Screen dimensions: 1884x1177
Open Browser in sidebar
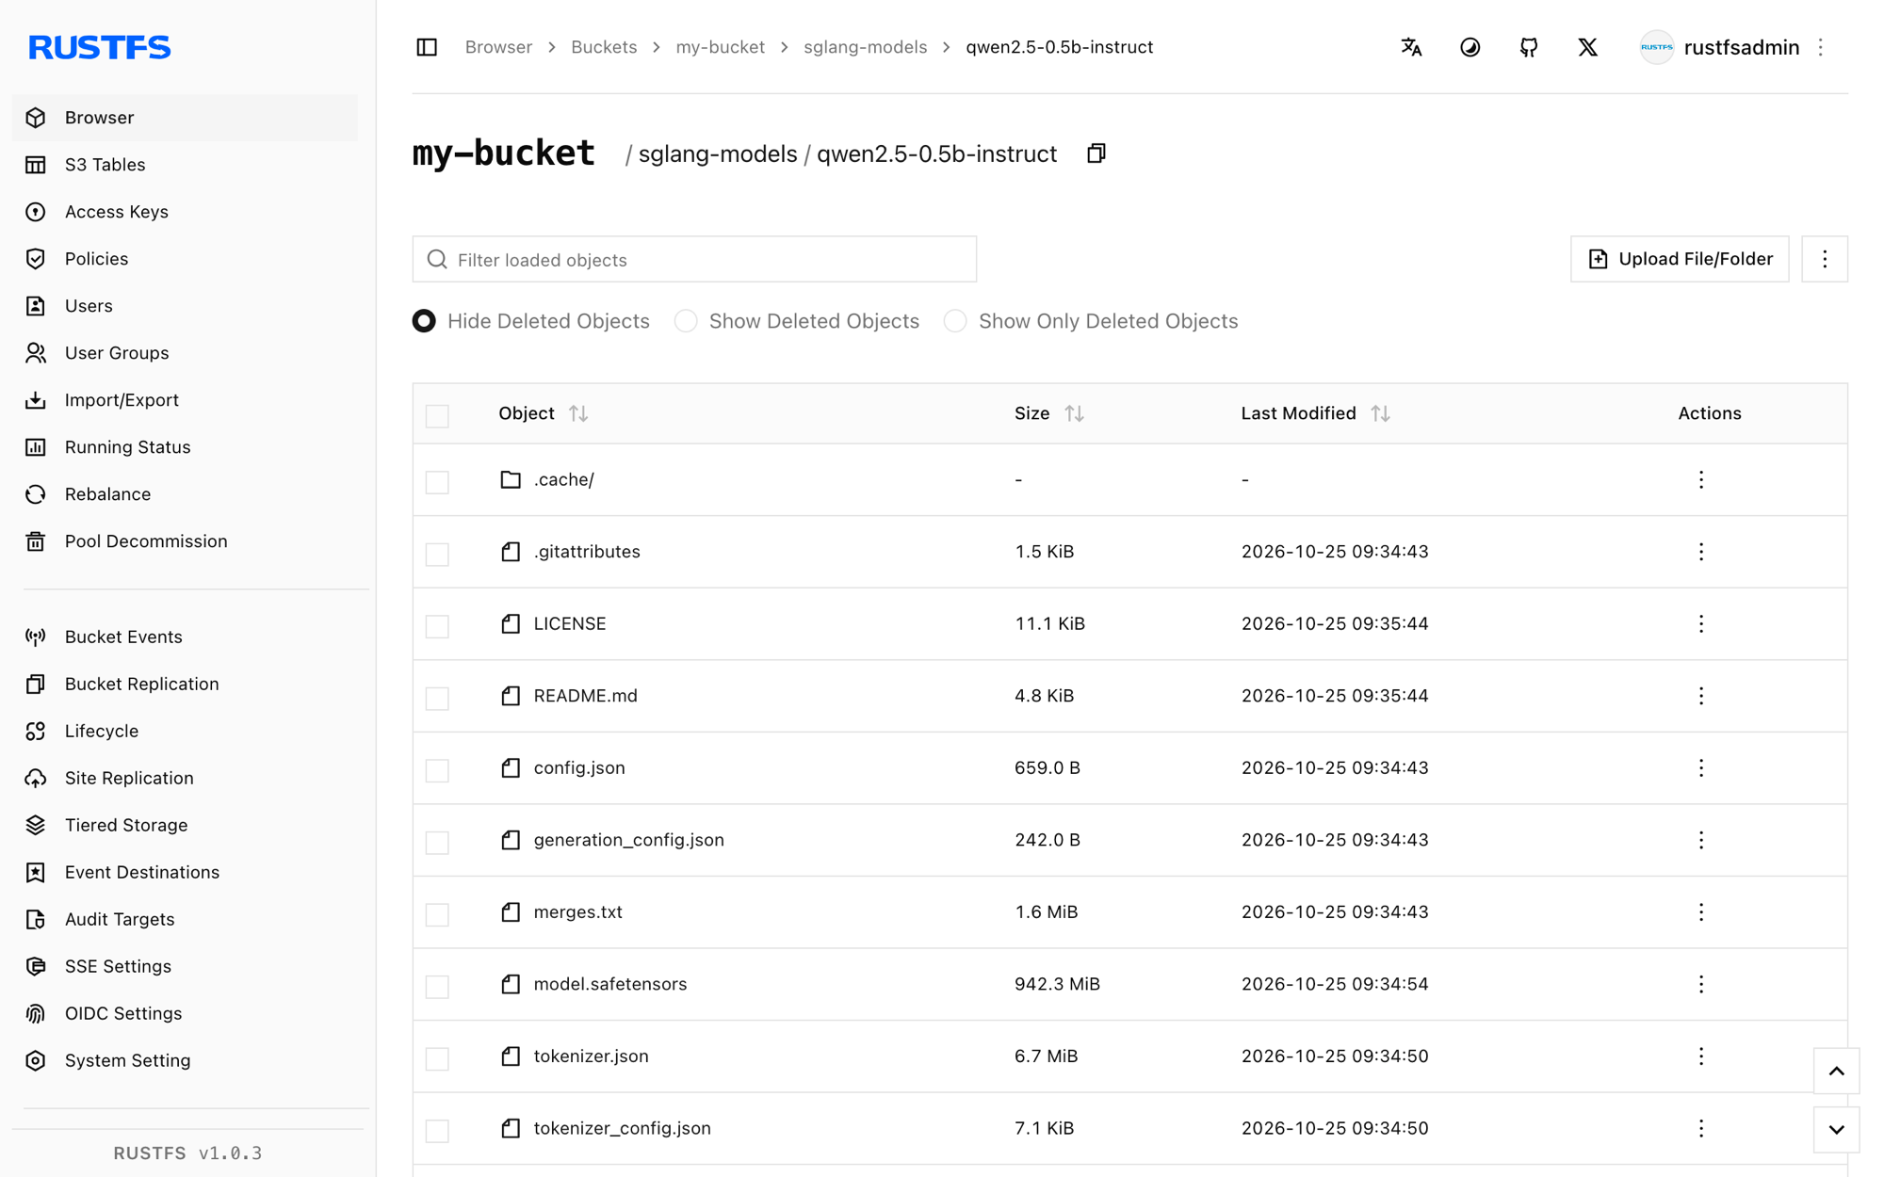[185, 118]
